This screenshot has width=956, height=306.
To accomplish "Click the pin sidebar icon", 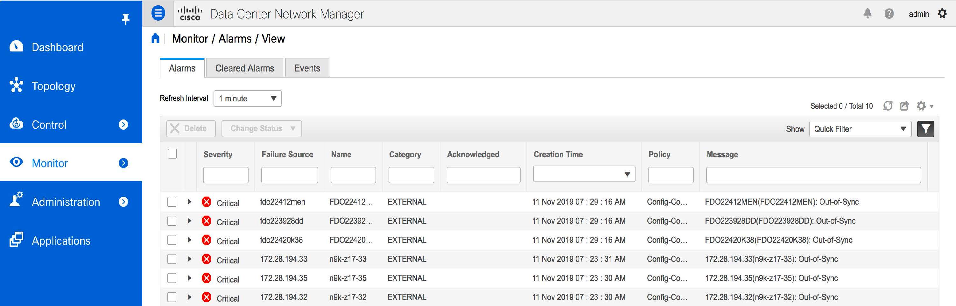I will (125, 19).
